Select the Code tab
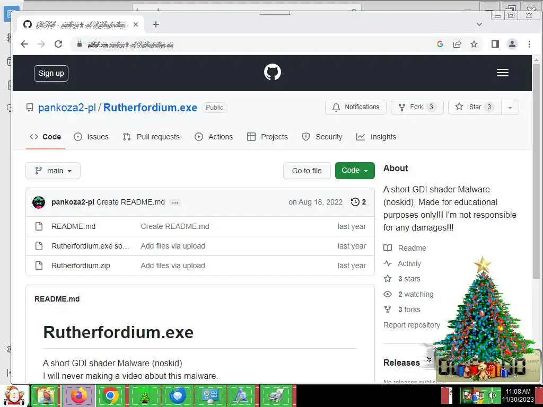The width and height of the screenshot is (543, 407). (46, 137)
